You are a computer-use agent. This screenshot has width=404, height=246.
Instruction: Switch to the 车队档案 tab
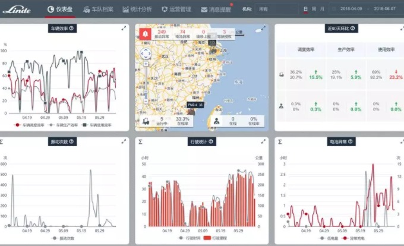point(98,10)
